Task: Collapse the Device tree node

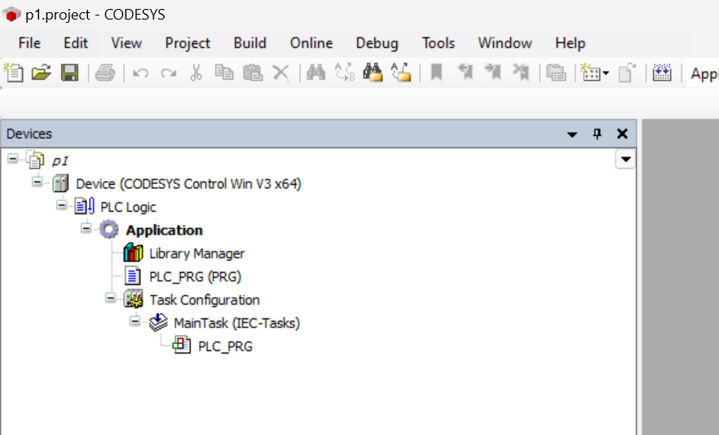Action: click(x=37, y=182)
